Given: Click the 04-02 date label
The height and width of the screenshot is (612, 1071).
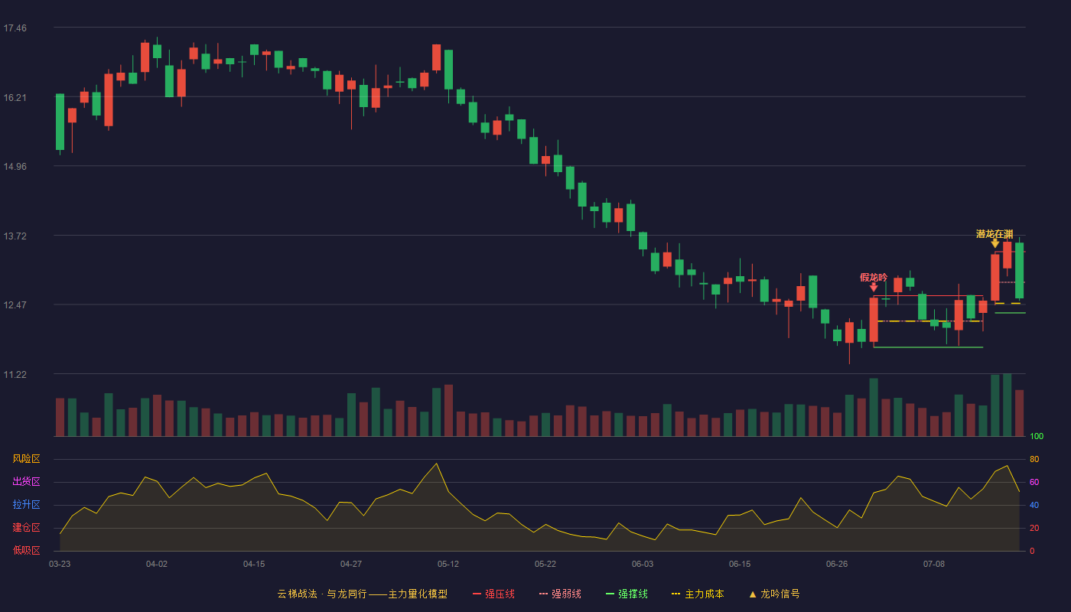Looking at the screenshot, I should coord(157,564).
